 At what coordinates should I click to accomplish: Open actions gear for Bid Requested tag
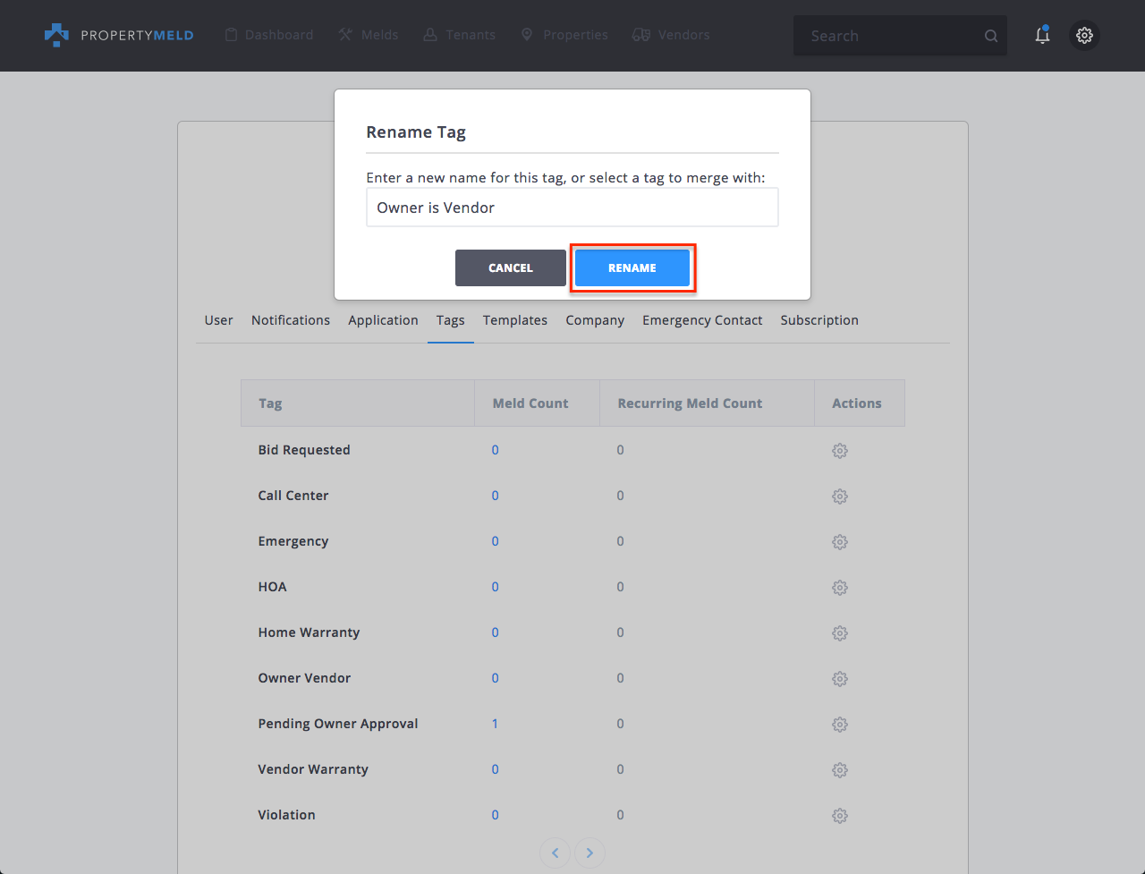pos(840,451)
